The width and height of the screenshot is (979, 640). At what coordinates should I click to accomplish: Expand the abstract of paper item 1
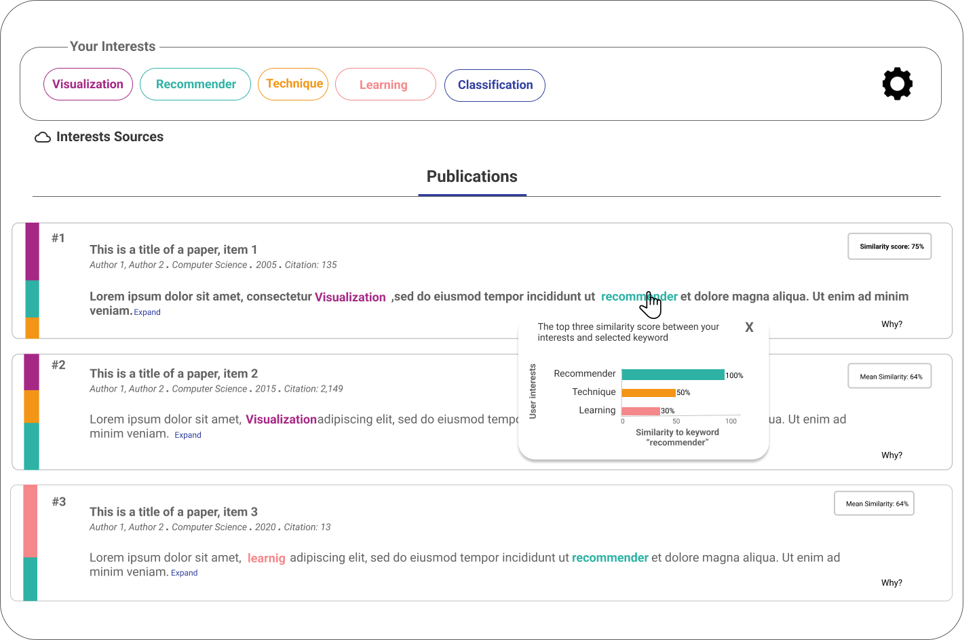pos(147,312)
